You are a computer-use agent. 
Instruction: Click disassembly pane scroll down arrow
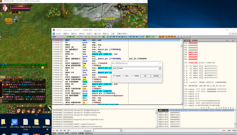coord(182,103)
